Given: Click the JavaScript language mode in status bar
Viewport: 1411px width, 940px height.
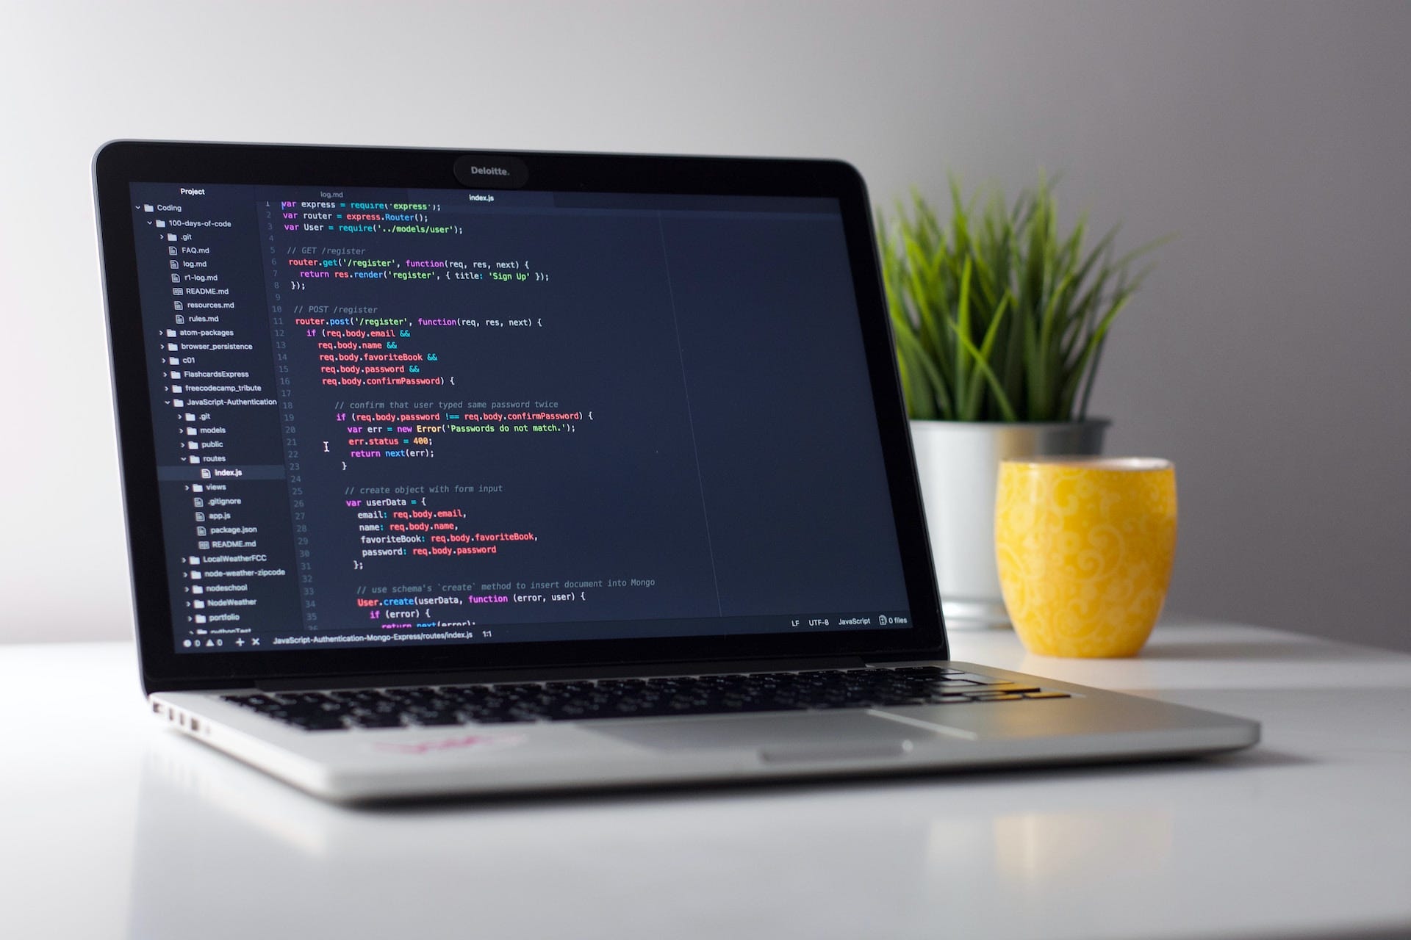Looking at the screenshot, I should [872, 626].
